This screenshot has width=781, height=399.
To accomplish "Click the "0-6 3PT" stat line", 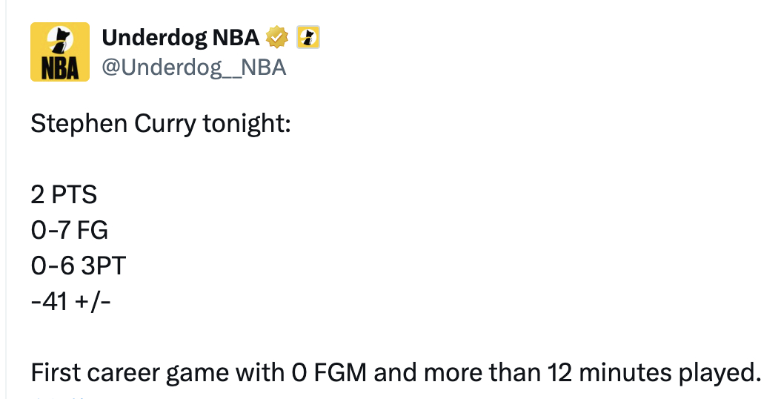I will click(x=79, y=266).
